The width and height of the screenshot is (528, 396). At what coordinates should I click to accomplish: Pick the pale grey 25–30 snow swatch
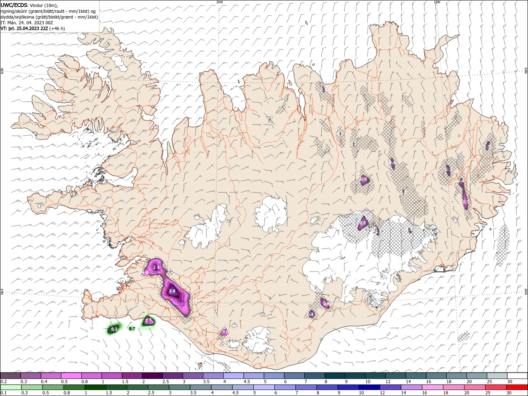pyautogui.click(x=498, y=376)
